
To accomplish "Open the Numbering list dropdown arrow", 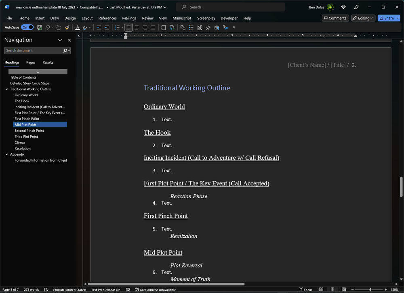I will (x=122, y=27).
